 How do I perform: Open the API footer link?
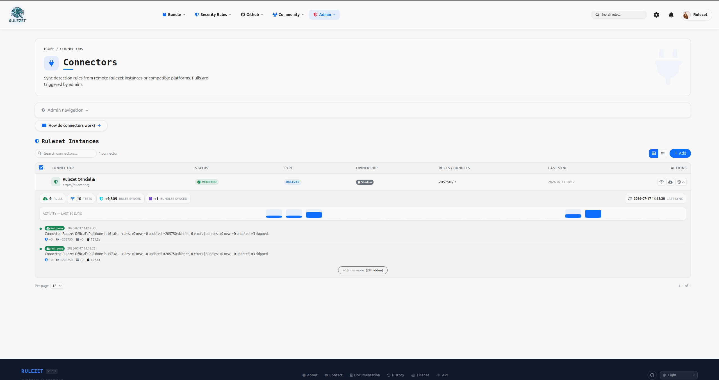pos(442,375)
